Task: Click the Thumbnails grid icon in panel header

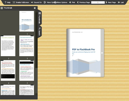Action: [x=2, y=8]
